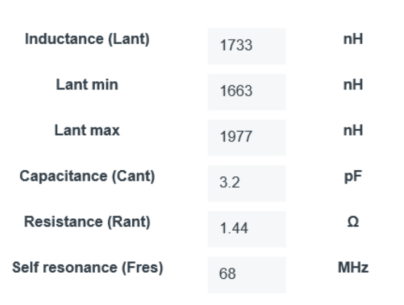Click the Inductance (Lant) input field

[x=247, y=46]
